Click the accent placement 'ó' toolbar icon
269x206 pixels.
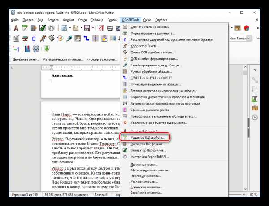[x=34, y=39]
